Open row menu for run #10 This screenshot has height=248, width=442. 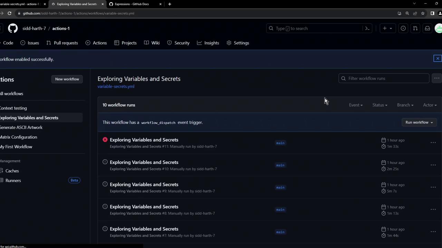[x=433, y=165]
